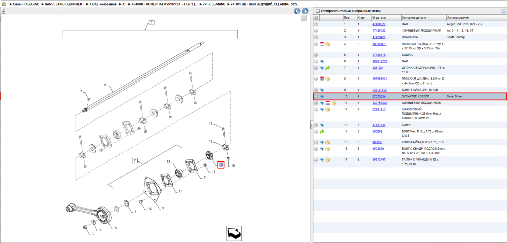Click the large arrow icon below the diagram

234,233
